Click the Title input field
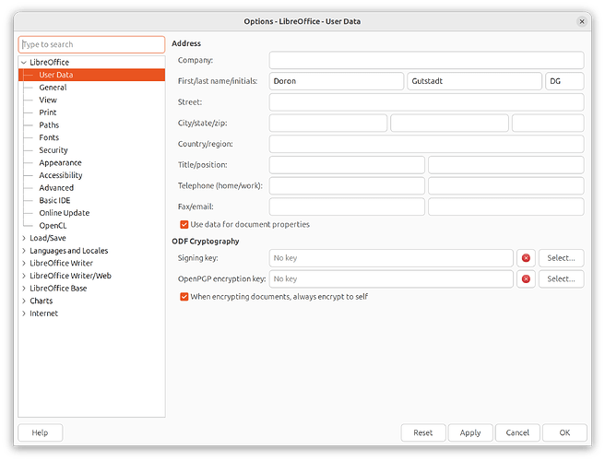Viewport: 605px width, 461px height. tap(347, 165)
